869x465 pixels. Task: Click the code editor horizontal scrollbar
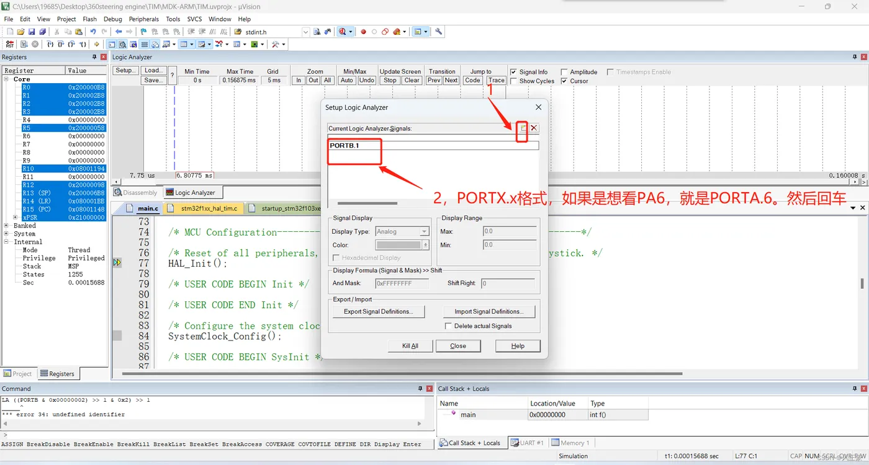(x=402, y=374)
